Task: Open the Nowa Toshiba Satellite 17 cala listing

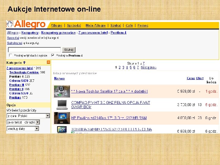Action: [x=109, y=91]
